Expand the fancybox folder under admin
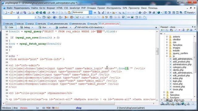 (167, 45)
